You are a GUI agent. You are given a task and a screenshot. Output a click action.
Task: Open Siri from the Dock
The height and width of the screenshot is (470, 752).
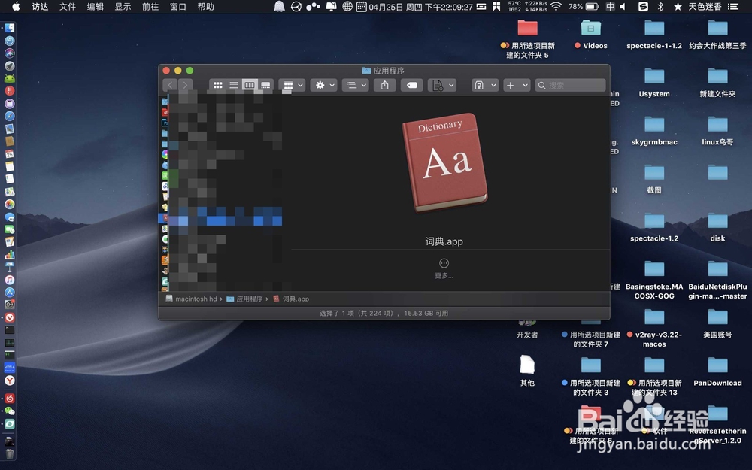(x=10, y=53)
